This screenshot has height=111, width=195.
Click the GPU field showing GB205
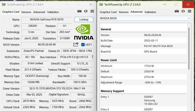click(x=33, y=26)
